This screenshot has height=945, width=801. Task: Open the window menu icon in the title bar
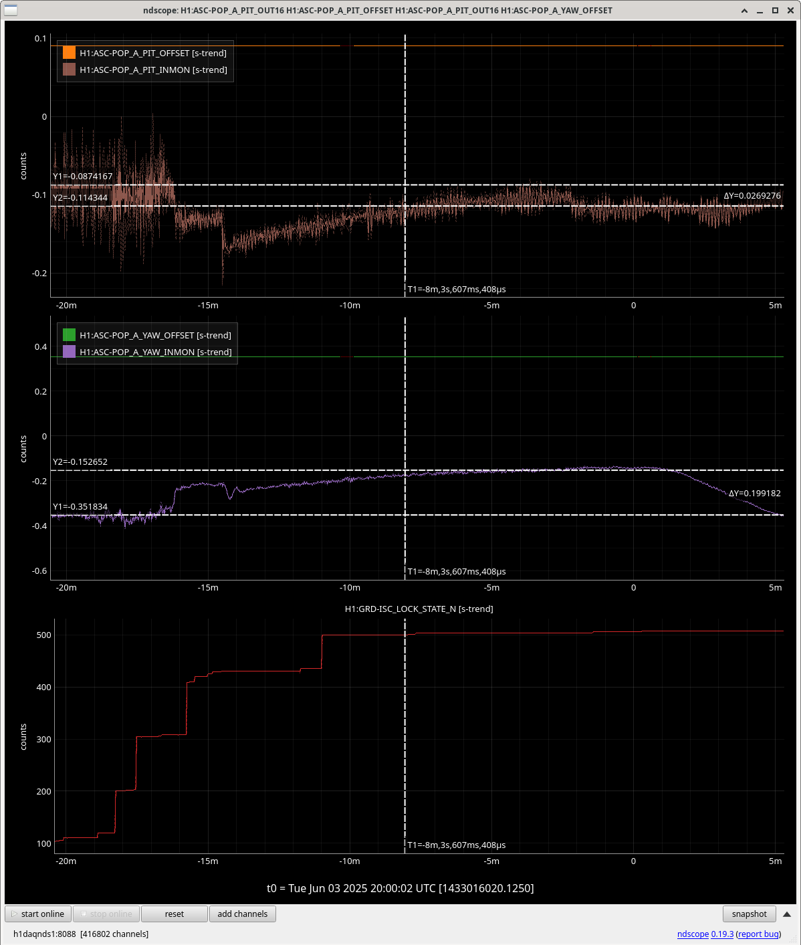11,10
